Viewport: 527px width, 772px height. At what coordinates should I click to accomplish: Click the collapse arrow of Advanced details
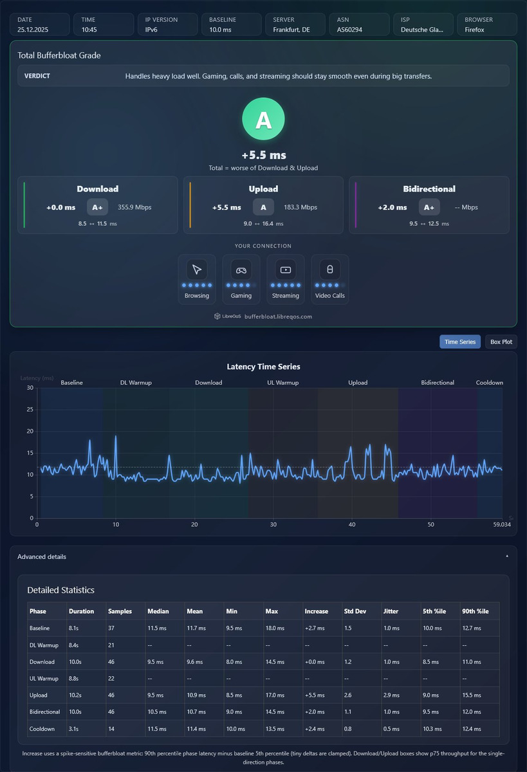pos(507,556)
